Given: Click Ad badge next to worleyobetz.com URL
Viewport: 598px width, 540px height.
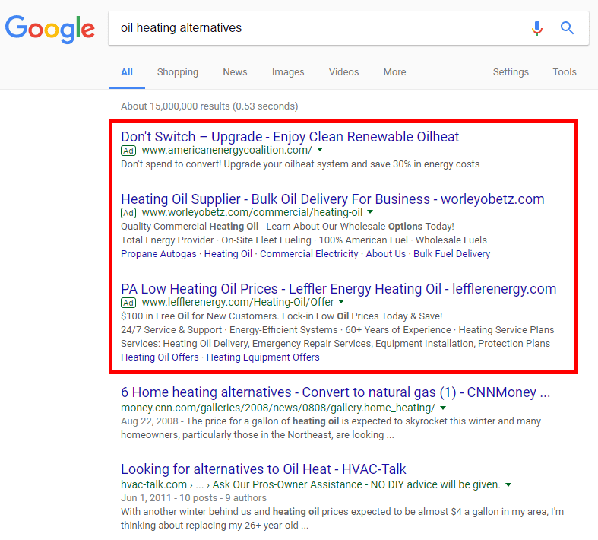Looking at the screenshot, I should (x=128, y=213).
